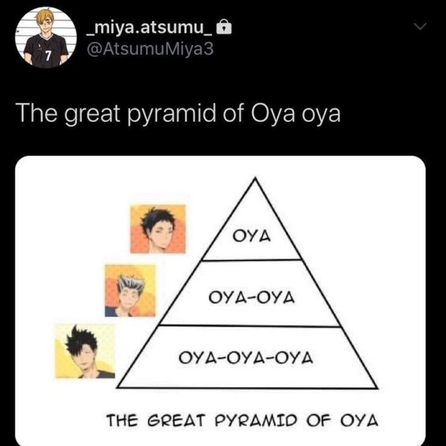Select the OYA-OYA-OYA bottom pyramid tier
The image size is (446, 446).
(247, 358)
